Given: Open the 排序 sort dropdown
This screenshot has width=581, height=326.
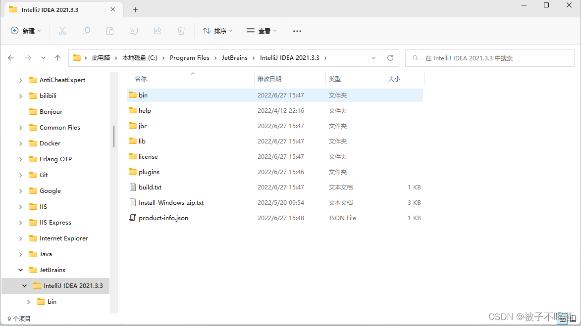Looking at the screenshot, I should pyautogui.click(x=217, y=31).
